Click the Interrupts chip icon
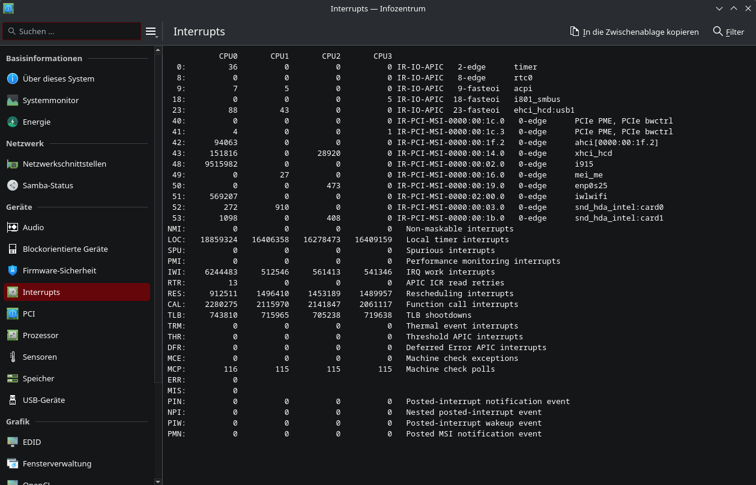This screenshot has height=485, width=756. (x=13, y=292)
